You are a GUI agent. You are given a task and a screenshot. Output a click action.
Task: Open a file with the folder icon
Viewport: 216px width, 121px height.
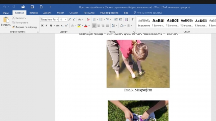[x=23, y=7]
